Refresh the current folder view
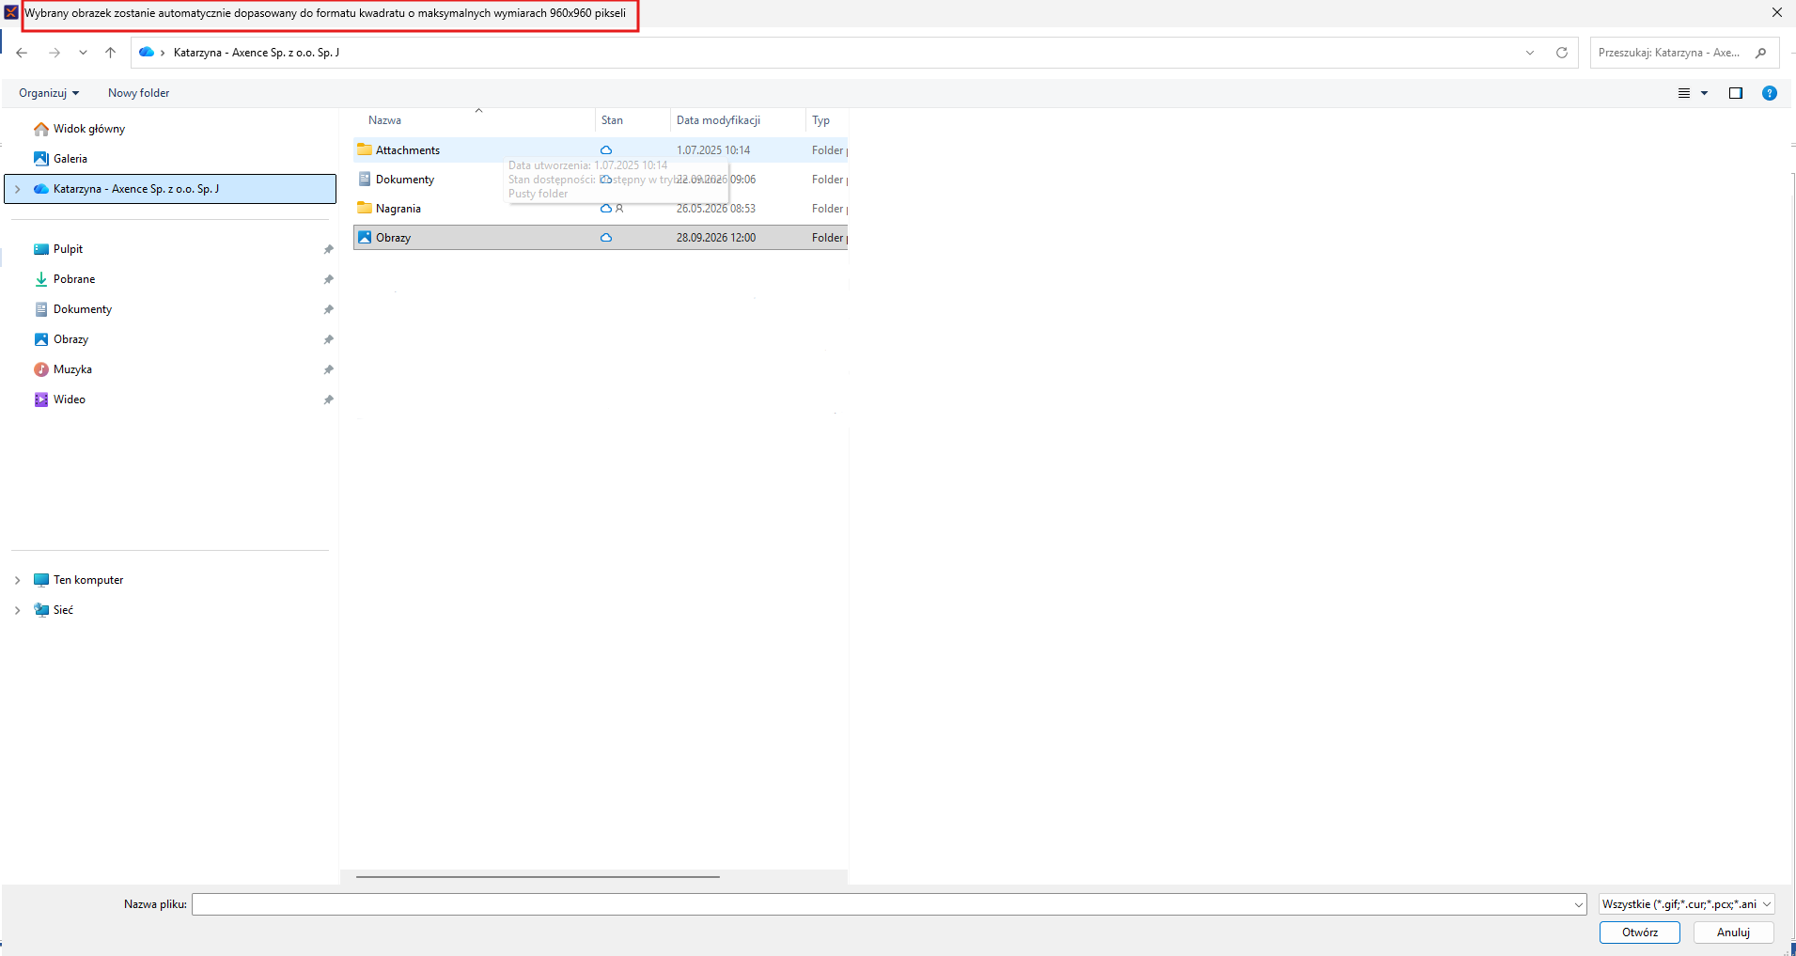1796x956 pixels. click(1562, 53)
